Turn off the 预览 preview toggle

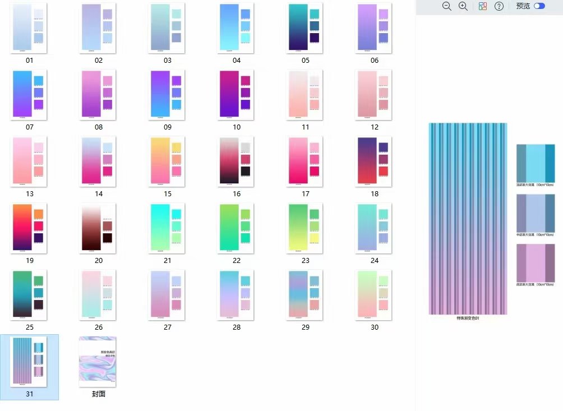pyautogui.click(x=539, y=6)
